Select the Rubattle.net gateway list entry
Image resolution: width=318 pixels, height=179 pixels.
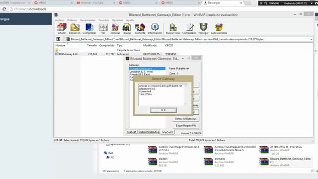(x=147, y=69)
